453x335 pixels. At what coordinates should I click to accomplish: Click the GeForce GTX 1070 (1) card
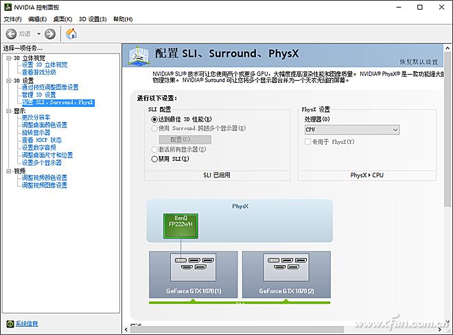tap(194, 275)
